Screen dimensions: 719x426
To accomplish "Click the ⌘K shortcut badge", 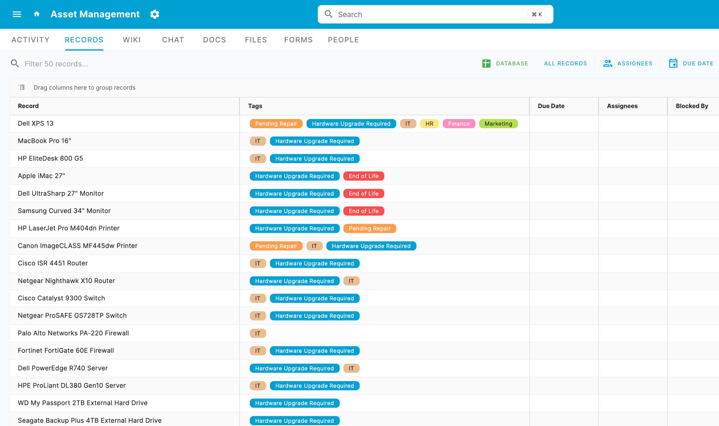I will coord(537,14).
